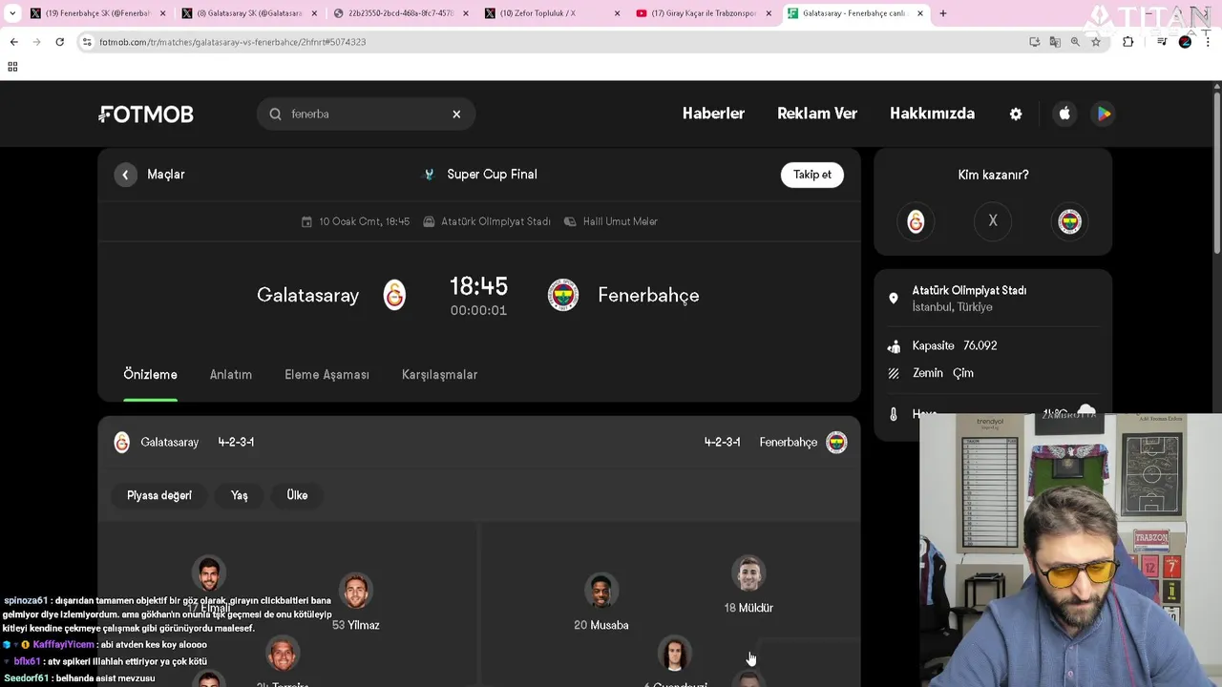Click the Google Play store icon
Screen dimensions: 1222x687
click(x=1104, y=114)
